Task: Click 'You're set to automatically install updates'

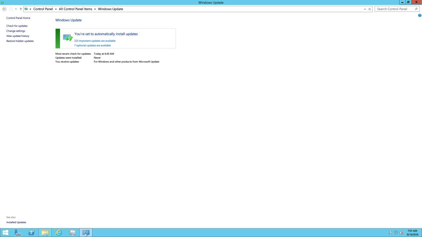Action: point(106,34)
